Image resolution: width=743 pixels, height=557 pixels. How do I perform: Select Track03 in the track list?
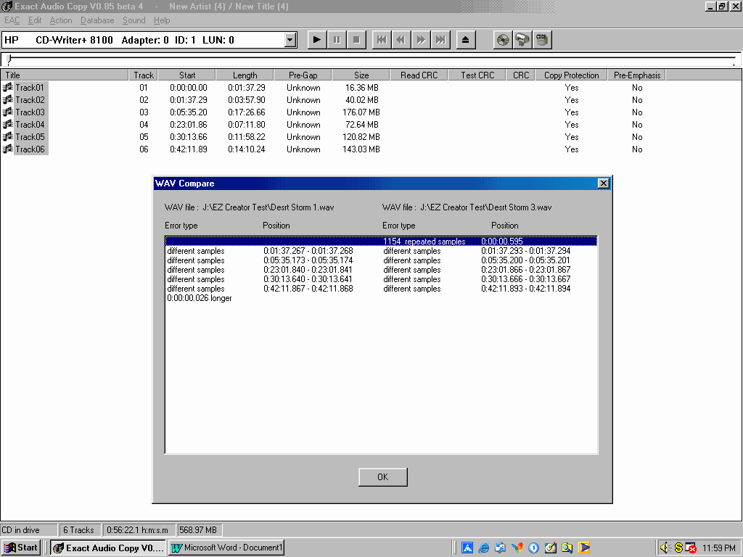30,112
